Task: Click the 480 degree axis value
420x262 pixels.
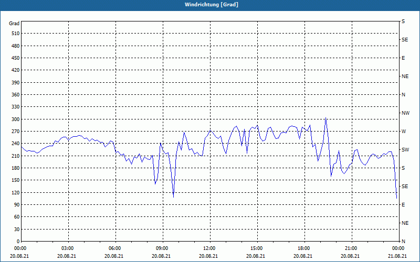Action: (15, 46)
